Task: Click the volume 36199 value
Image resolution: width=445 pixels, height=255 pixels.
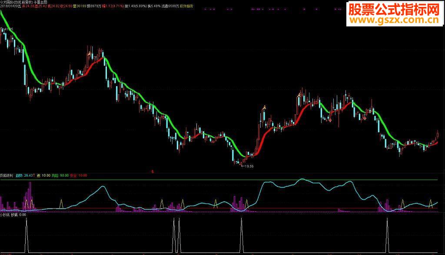Action: (x=80, y=6)
